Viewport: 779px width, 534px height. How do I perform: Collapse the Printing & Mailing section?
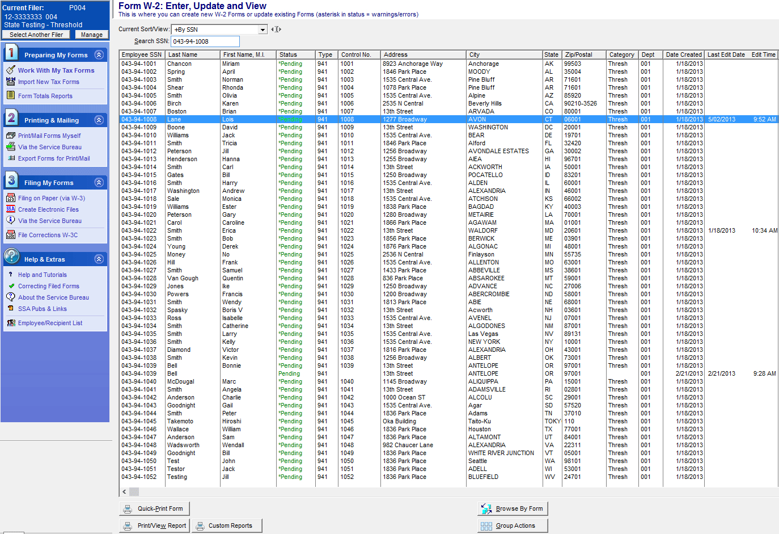pyautogui.click(x=99, y=120)
